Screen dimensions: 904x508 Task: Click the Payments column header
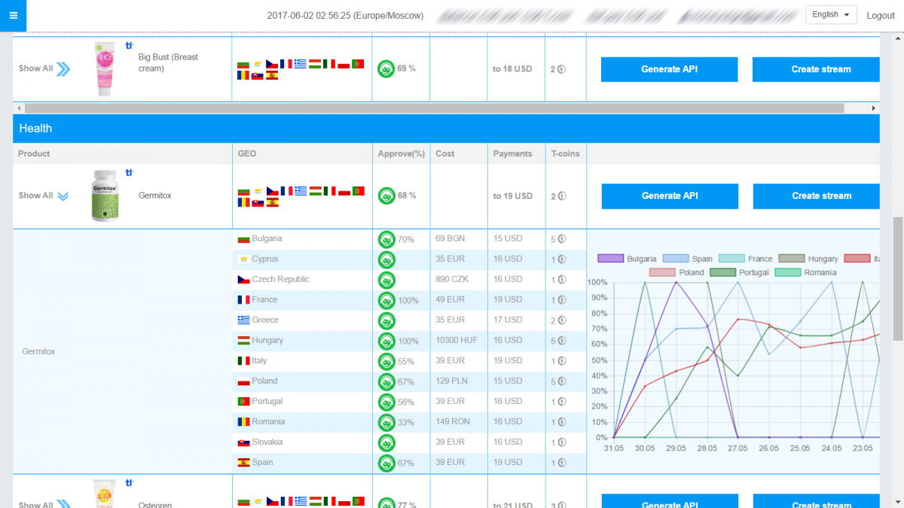pyautogui.click(x=512, y=154)
